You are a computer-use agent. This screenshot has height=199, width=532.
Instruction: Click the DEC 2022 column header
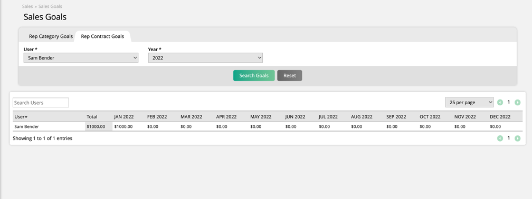click(x=500, y=117)
